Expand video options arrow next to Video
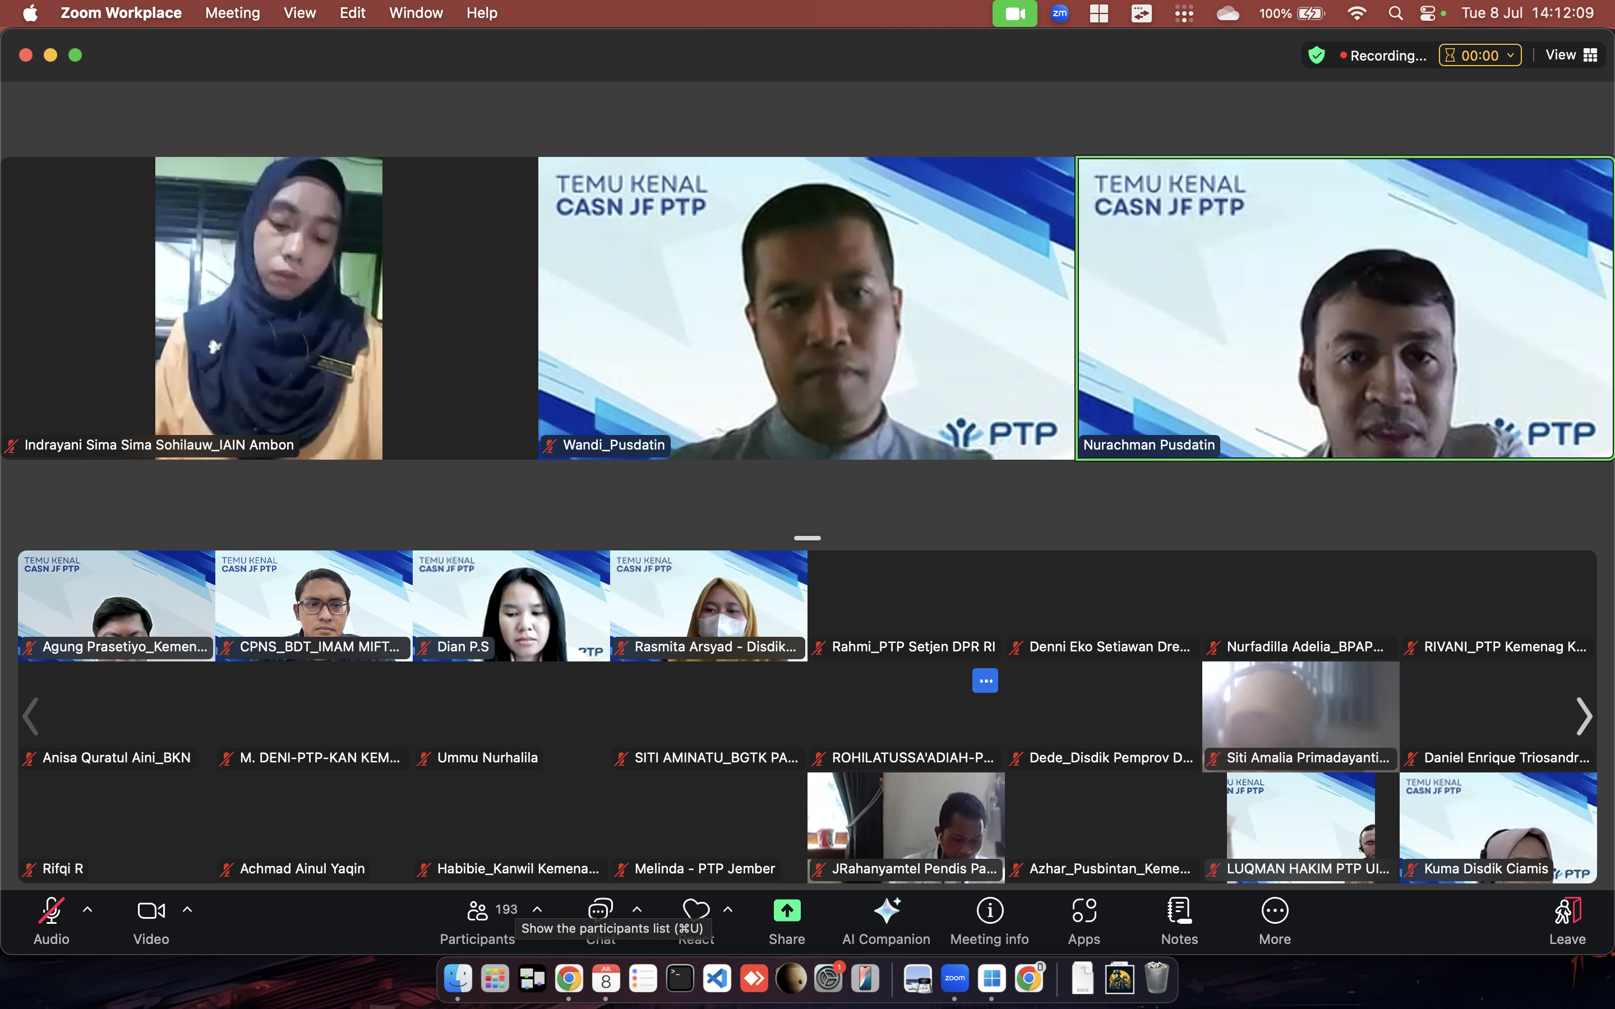This screenshot has width=1615, height=1009. (187, 910)
